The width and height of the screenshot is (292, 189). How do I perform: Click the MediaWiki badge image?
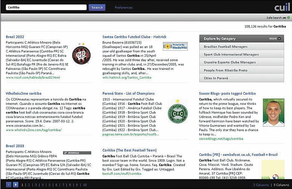click(173, 46)
